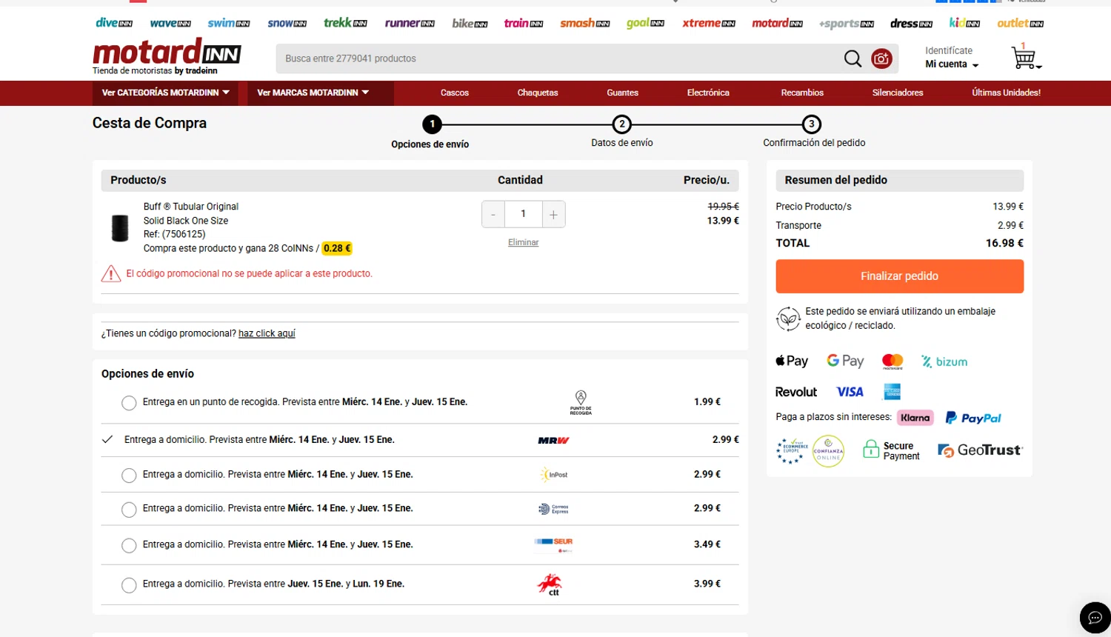This screenshot has width=1111, height=637.
Task: Open the shopping cart icon
Action: point(1024,56)
